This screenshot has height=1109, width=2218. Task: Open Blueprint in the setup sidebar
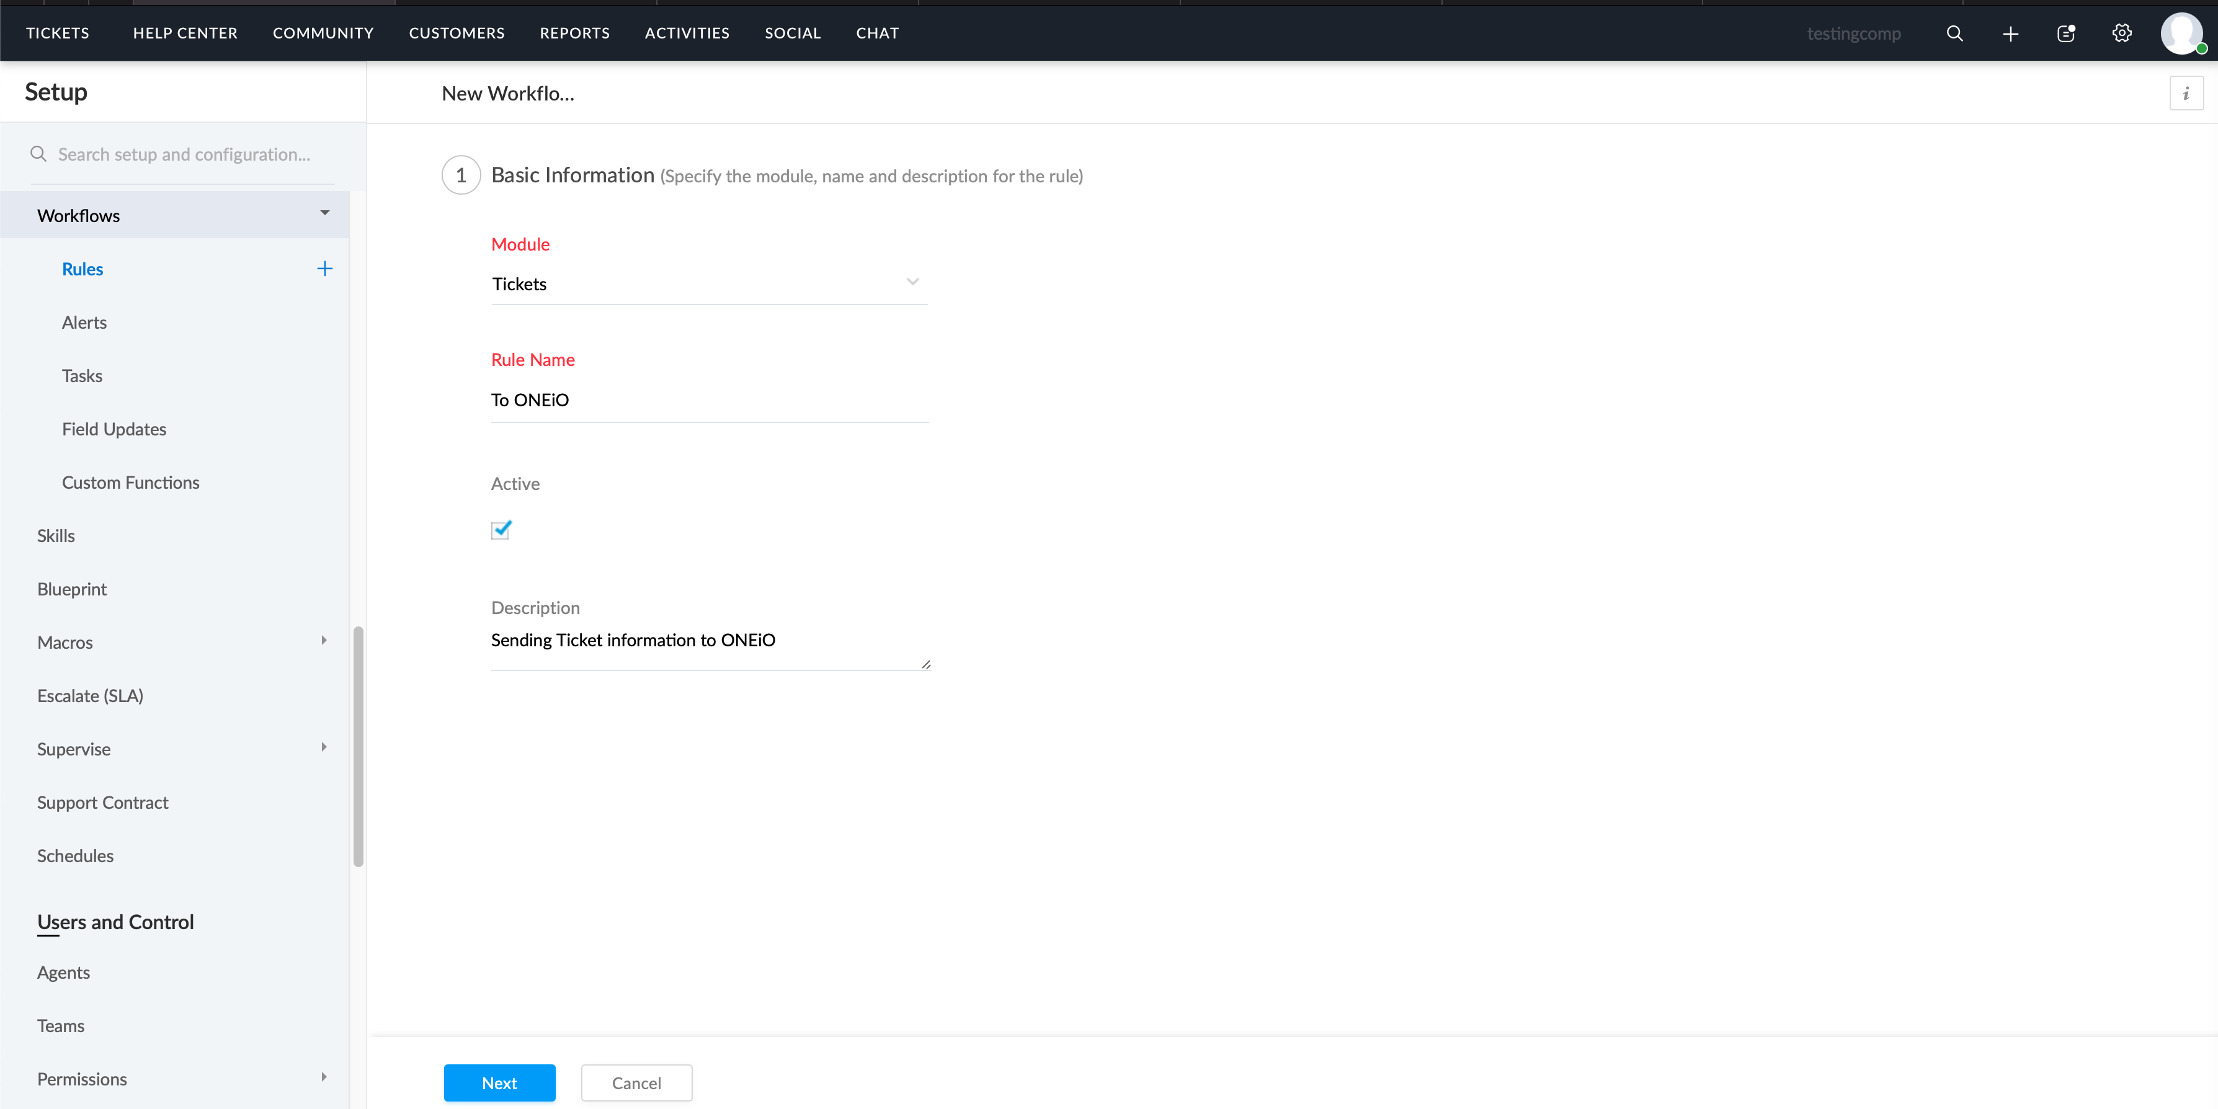[71, 589]
